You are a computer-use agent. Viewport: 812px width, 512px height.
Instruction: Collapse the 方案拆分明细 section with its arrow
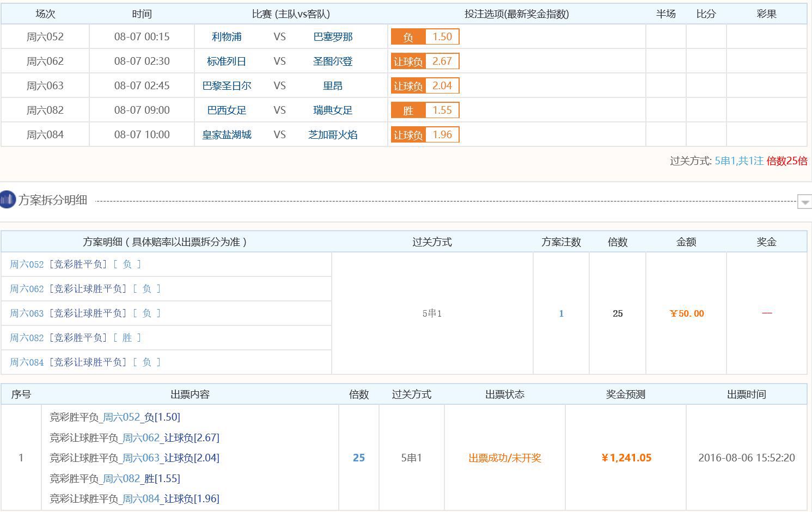[804, 201]
